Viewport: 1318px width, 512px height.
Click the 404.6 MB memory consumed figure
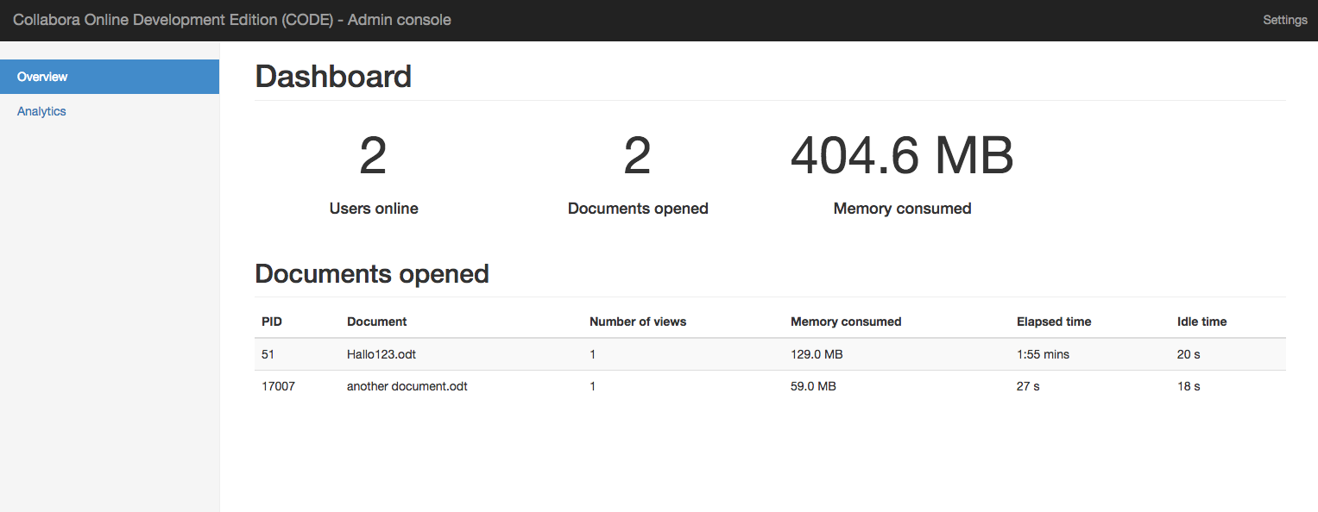tap(902, 157)
